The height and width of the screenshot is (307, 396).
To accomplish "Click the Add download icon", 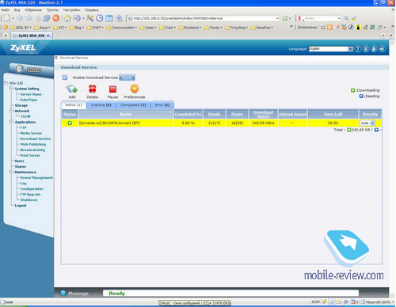I will pos(72,89).
